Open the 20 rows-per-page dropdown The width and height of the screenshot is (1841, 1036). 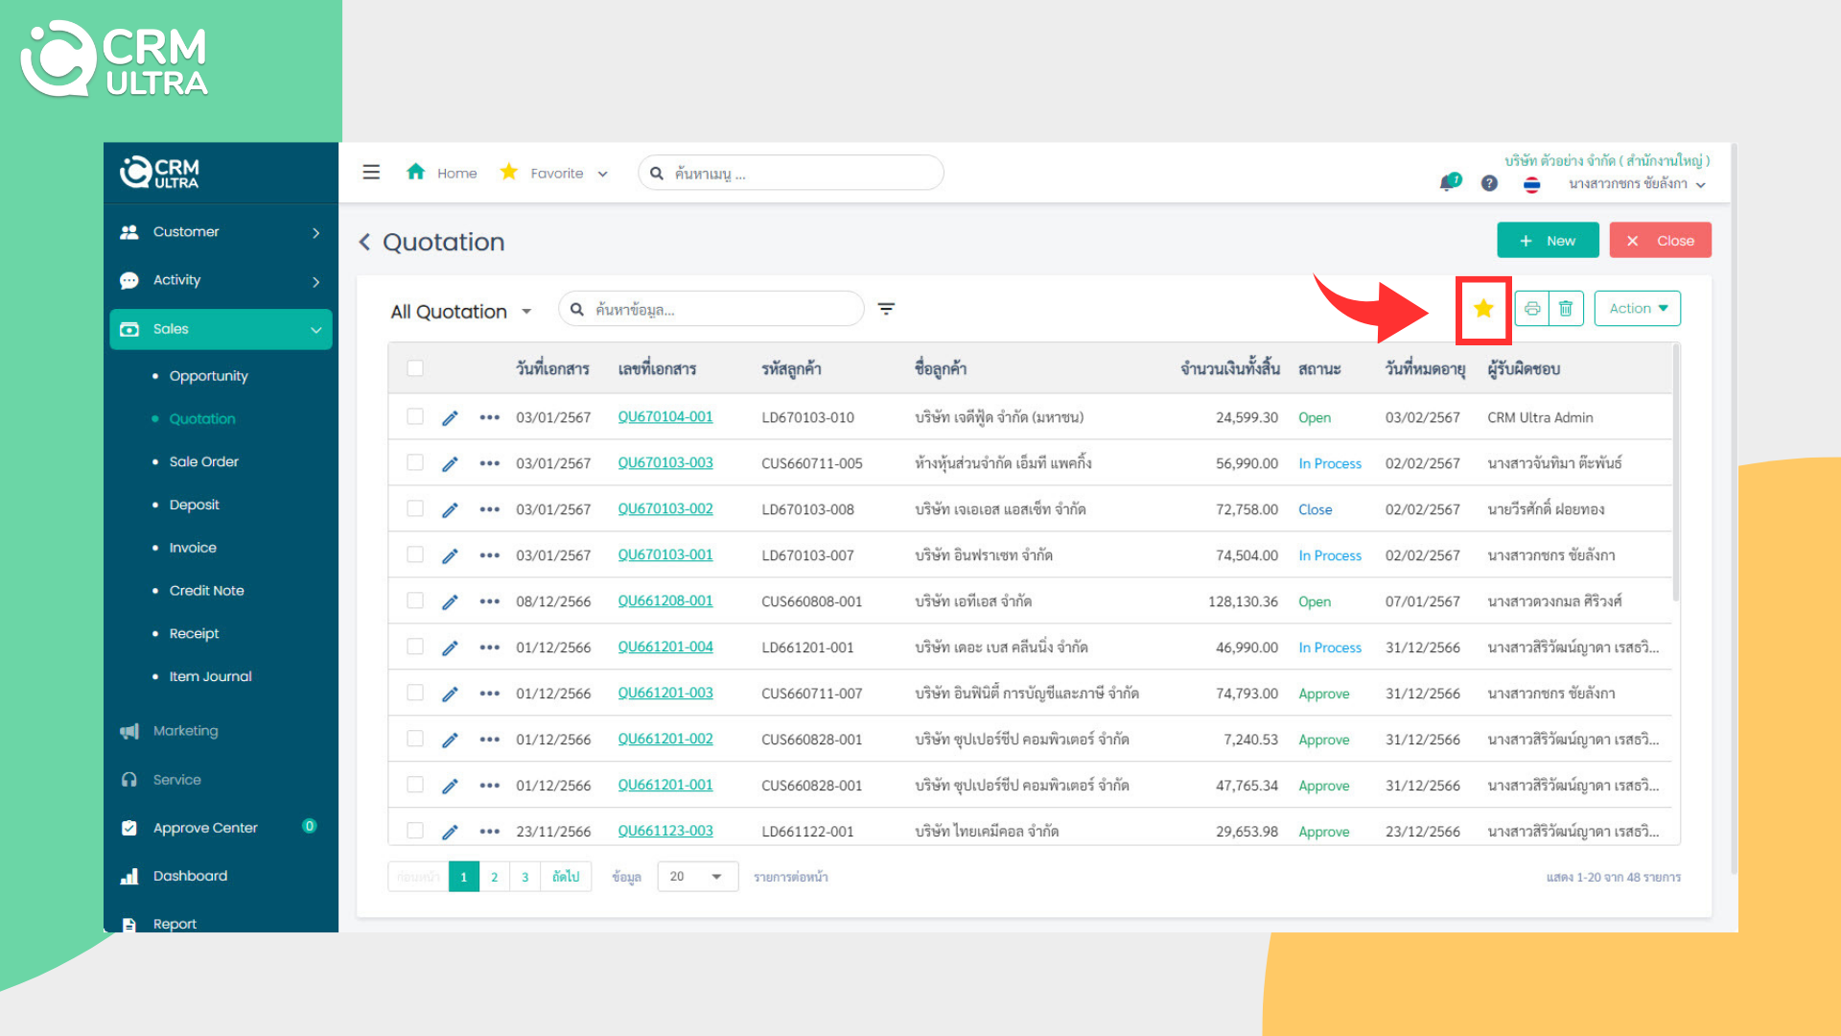point(697,877)
